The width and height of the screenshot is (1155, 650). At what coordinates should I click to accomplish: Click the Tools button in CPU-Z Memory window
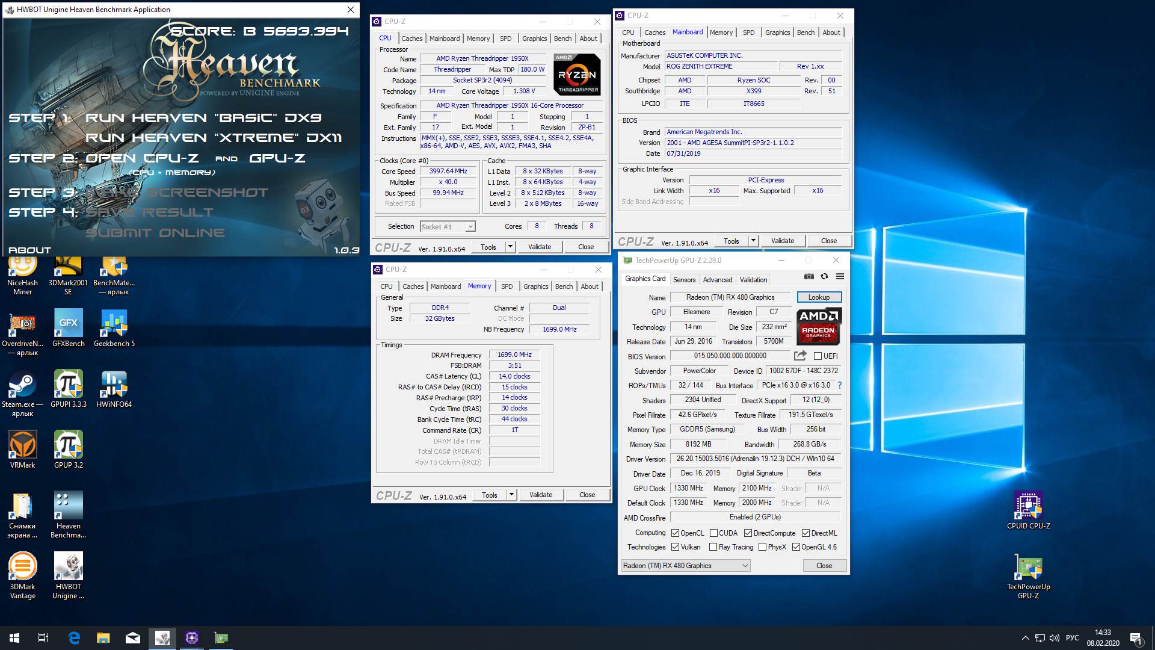pos(489,495)
